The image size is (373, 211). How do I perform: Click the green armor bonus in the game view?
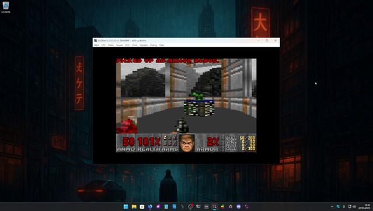(197, 96)
